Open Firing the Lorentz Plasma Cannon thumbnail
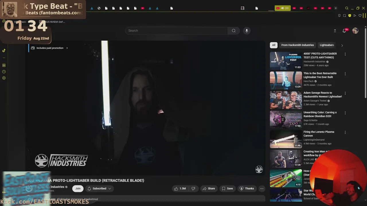Viewport: 367px width, 206px height. (x=286, y=139)
